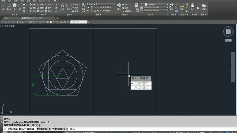Viewport: 237px width, 133px height.
Task: Select the Dimension tool in Annotation
Action: coord(68,7)
